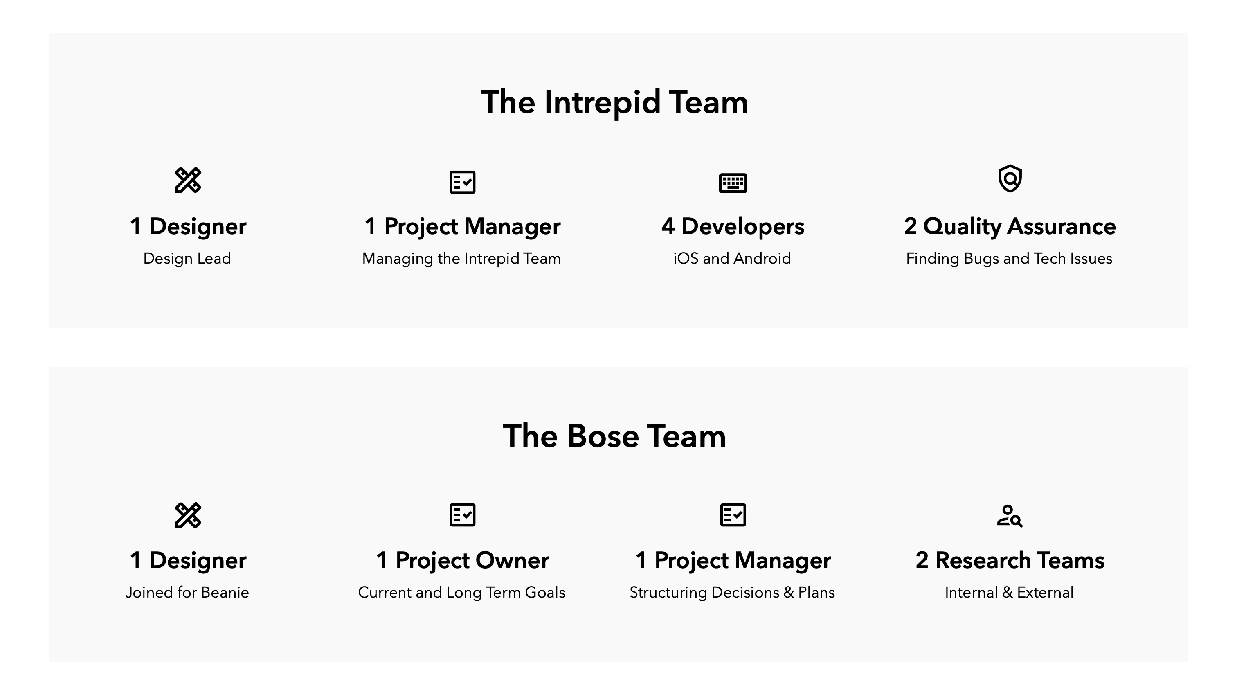The height and width of the screenshot is (695, 1237).
Task: Select The Bose Team heading
Action: [615, 436]
